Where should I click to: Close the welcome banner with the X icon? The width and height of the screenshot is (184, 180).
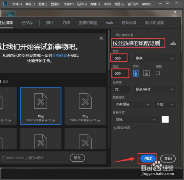click(101, 38)
